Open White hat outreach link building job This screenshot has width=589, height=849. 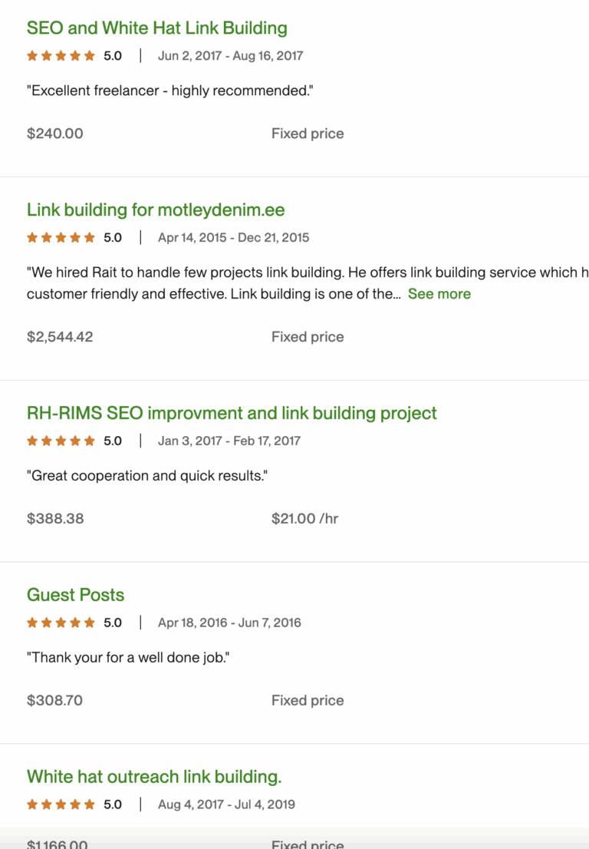pos(154,777)
